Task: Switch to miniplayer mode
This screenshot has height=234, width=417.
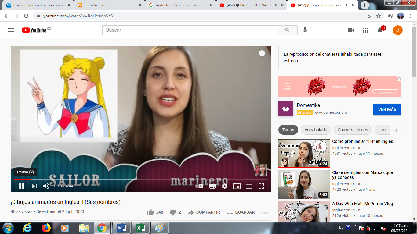Action: coord(237,186)
